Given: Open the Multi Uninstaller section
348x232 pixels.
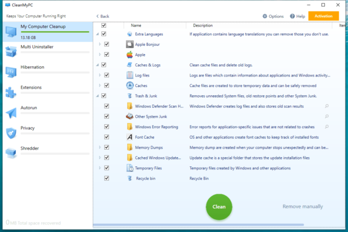Looking at the screenshot, I should pyautogui.click(x=48, y=52).
